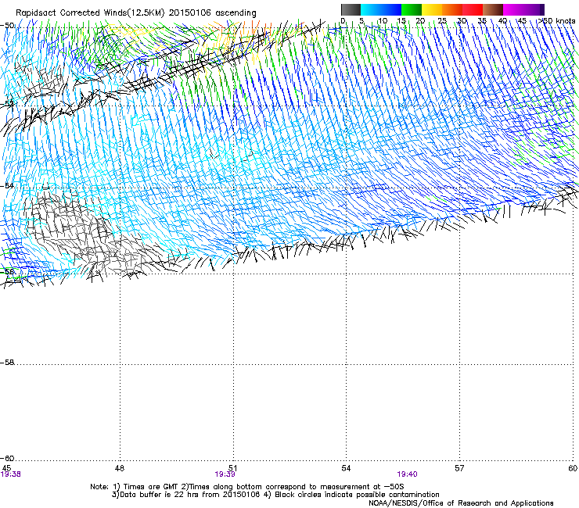Click the '54' longitude label on bottom axis

346,468
